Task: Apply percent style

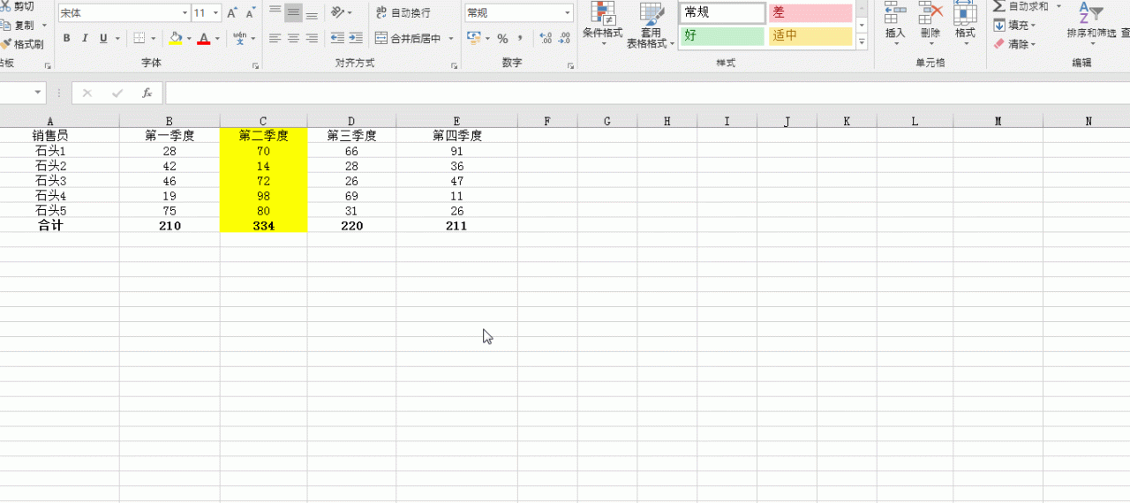Action: 502,38
